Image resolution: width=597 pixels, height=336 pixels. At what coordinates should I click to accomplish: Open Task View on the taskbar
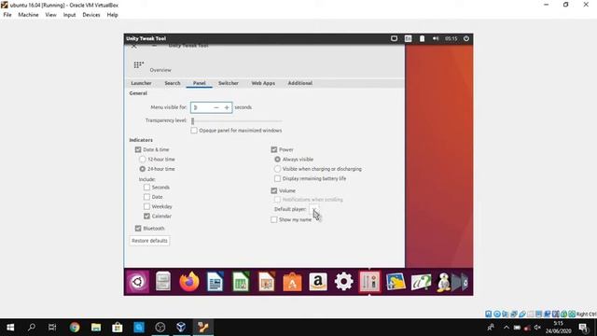coord(52,328)
